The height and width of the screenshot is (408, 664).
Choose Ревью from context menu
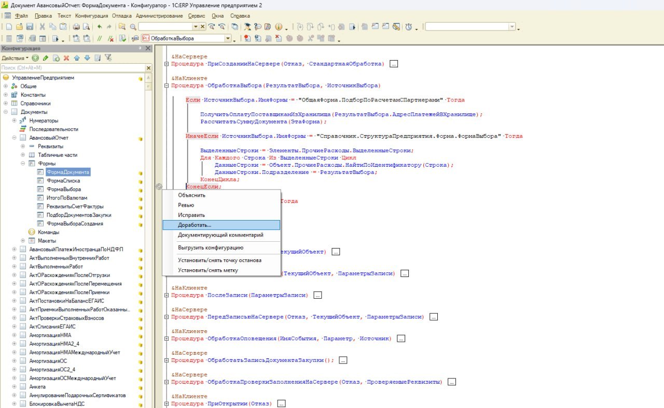(x=221, y=205)
